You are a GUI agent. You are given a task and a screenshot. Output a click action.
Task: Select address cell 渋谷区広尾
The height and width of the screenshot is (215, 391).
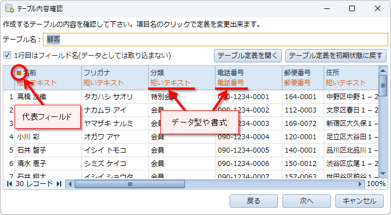click(351, 163)
